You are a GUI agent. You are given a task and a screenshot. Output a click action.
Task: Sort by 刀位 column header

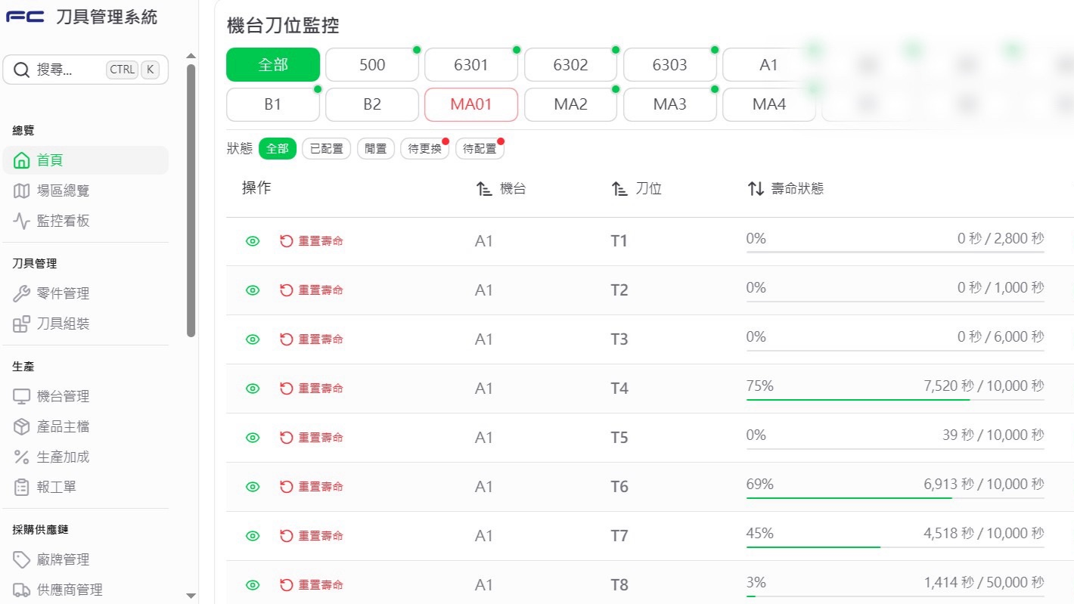636,189
